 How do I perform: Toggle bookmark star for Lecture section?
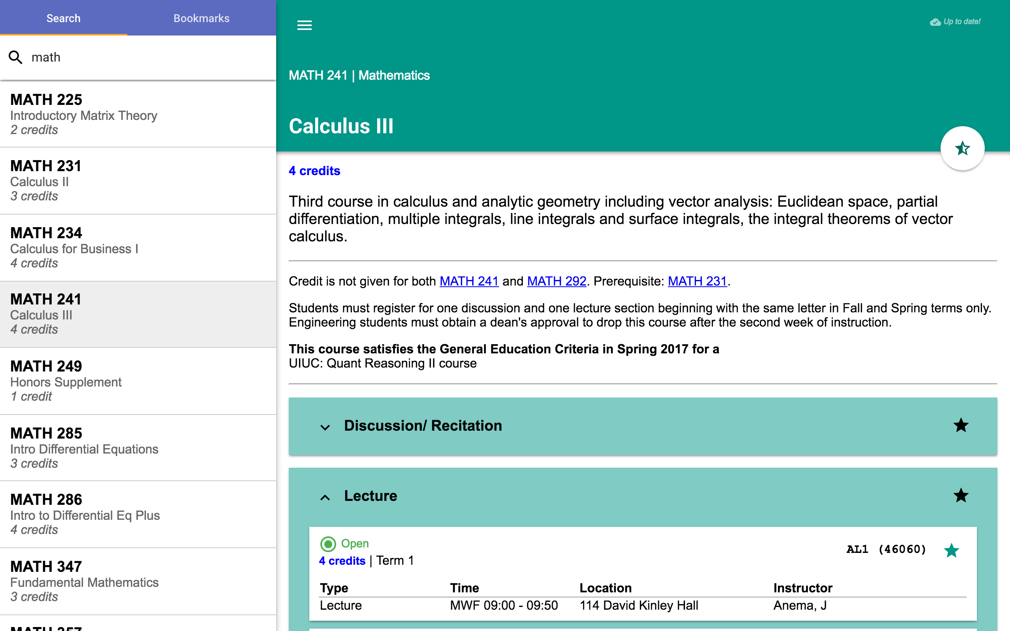pos(961,495)
